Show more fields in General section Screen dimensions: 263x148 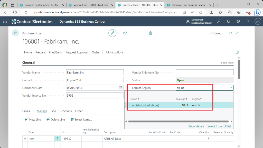click(x=227, y=63)
